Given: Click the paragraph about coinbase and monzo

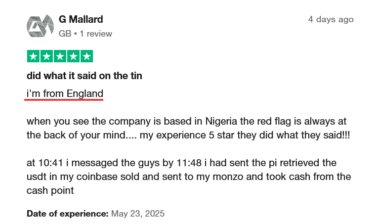Looking at the screenshot, I should (x=189, y=177).
